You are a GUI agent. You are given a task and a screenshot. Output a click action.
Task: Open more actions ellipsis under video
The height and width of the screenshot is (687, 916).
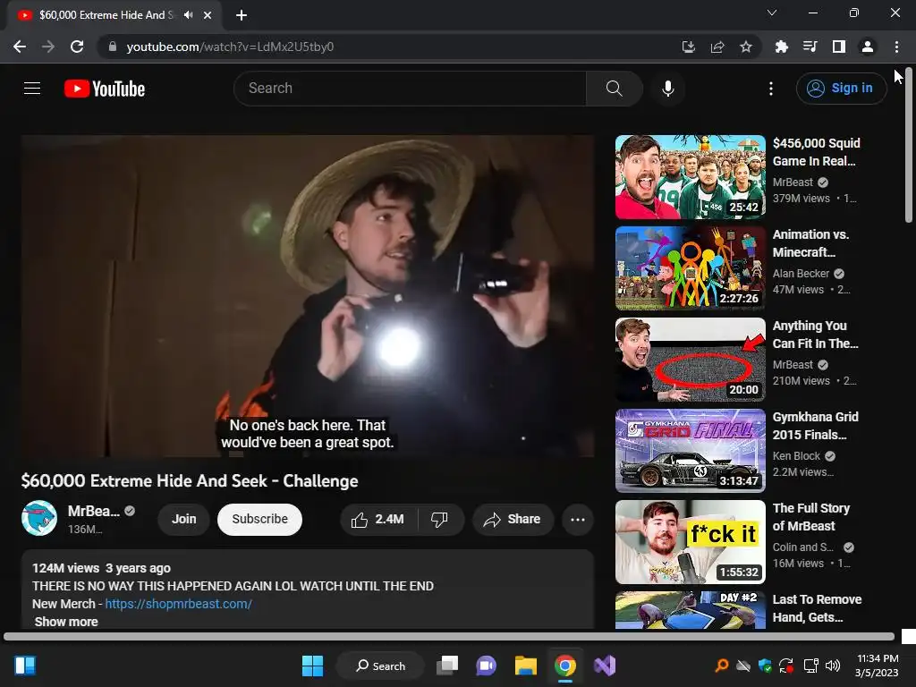578,520
